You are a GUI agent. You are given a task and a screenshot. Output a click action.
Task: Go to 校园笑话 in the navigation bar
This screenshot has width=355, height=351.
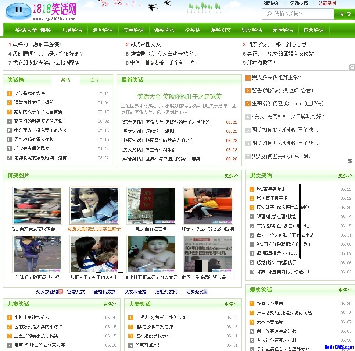[313, 30]
